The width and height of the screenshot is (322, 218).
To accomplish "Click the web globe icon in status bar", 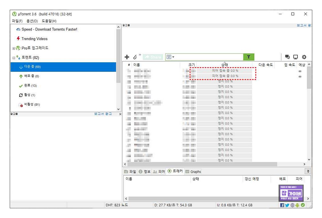I will pos(292,205).
